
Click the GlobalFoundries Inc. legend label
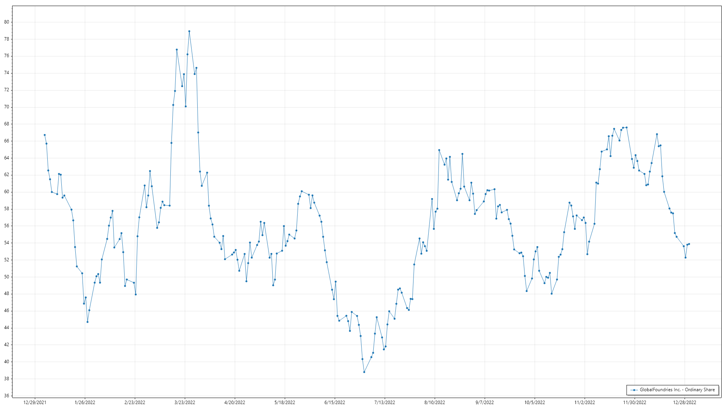pos(677,390)
